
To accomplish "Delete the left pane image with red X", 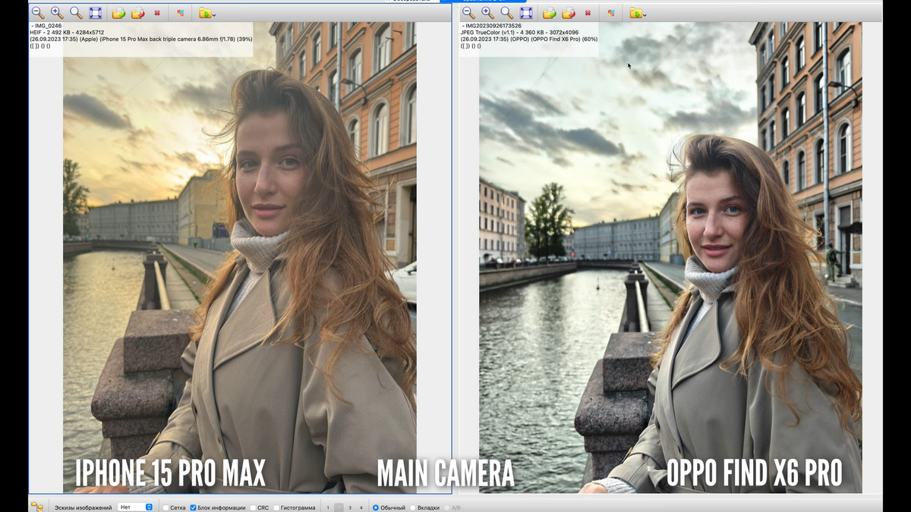I will point(157,13).
